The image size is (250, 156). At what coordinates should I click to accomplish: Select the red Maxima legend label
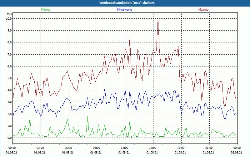(x=203, y=10)
